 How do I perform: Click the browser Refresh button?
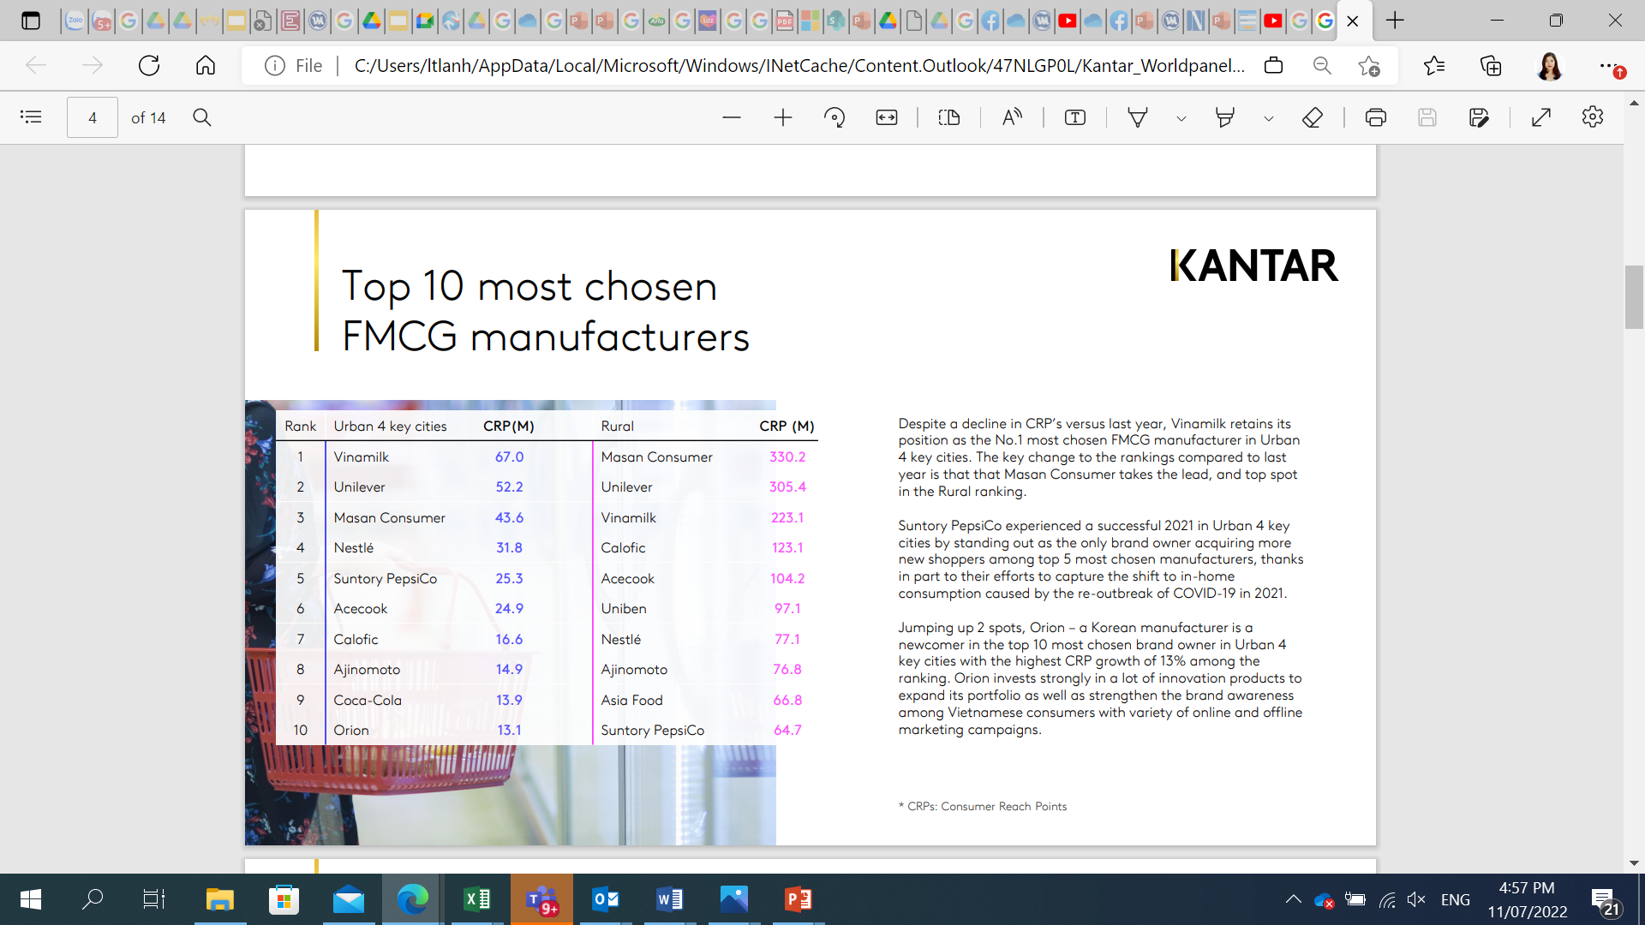(149, 66)
